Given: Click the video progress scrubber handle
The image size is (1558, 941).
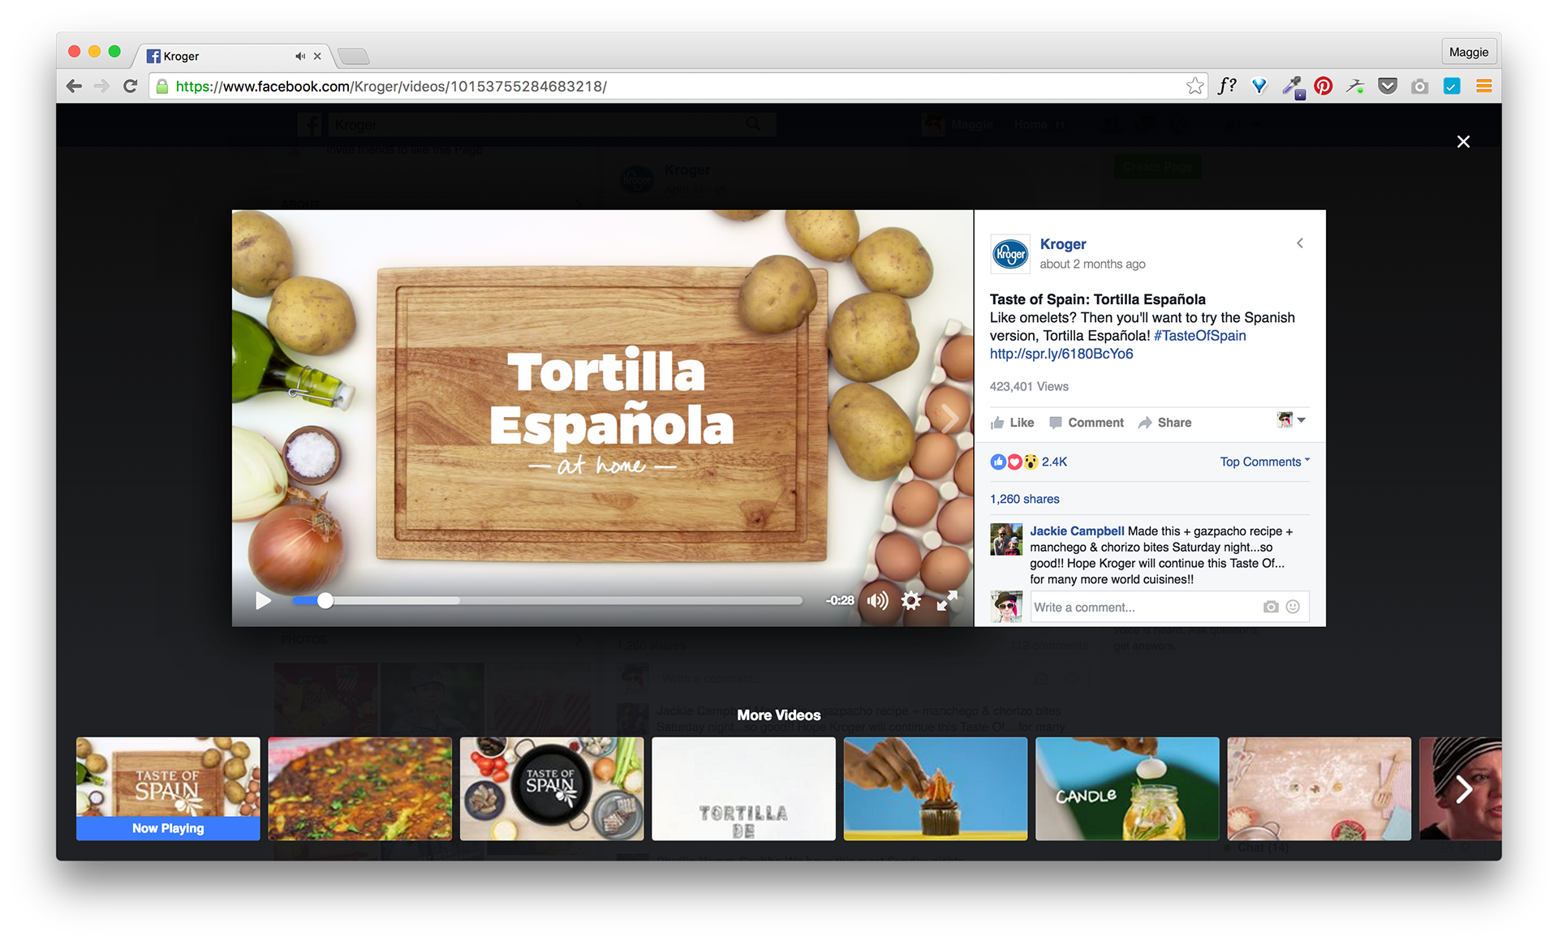Looking at the screenshot, I should pos(325,600).
